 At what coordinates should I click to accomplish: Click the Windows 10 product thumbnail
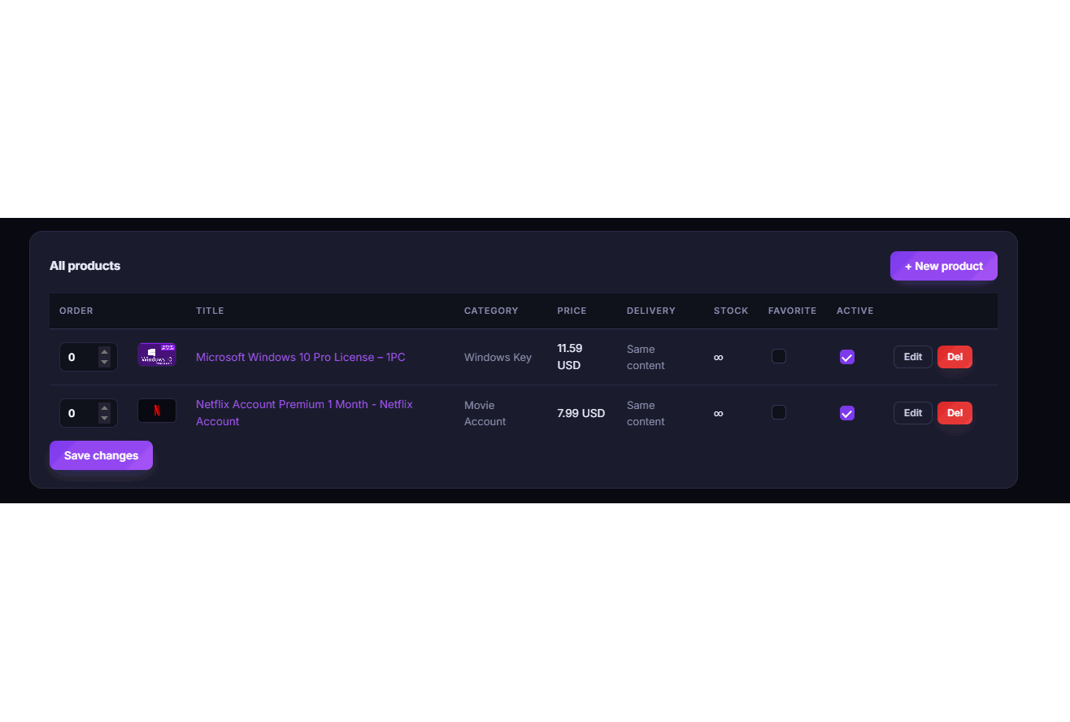point(157,354)
